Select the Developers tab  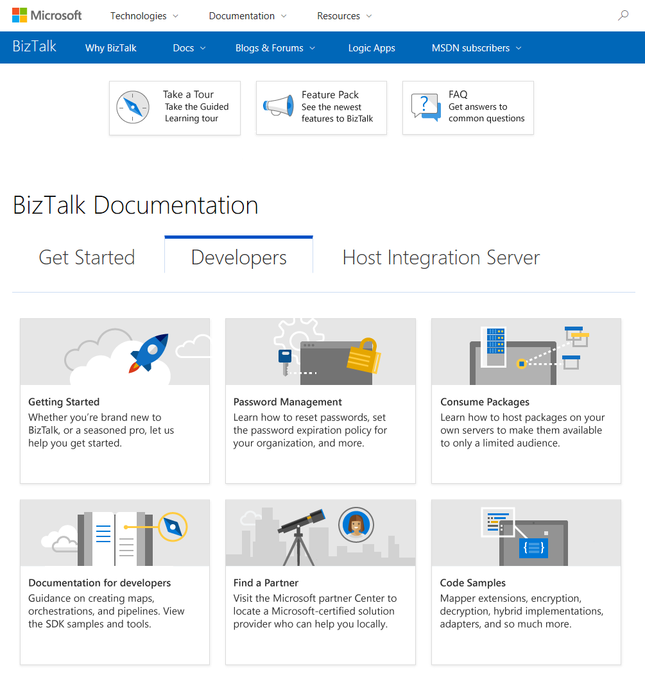[x=239, y=257]
